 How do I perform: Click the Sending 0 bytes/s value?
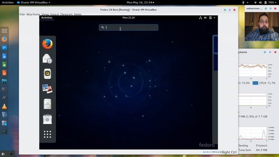click(x=262, y=146)
